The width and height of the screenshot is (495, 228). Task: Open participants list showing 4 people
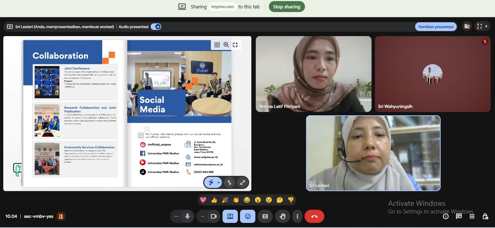(x=482, y=26)
